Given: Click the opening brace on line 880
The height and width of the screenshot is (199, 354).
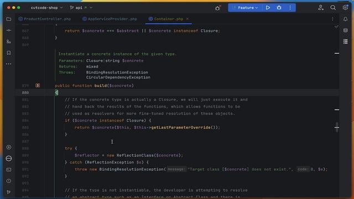Looking at the screenshot, I should pyautogui.click(x=56, y=92).
